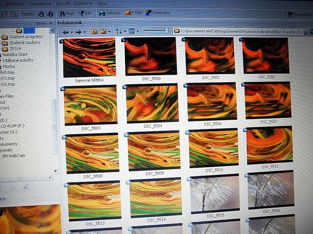Open the Strom panel dropdown
313x234 pixels.
click(51, 24)
